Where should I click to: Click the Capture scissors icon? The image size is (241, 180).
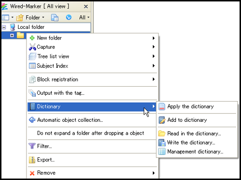(32, 47)
